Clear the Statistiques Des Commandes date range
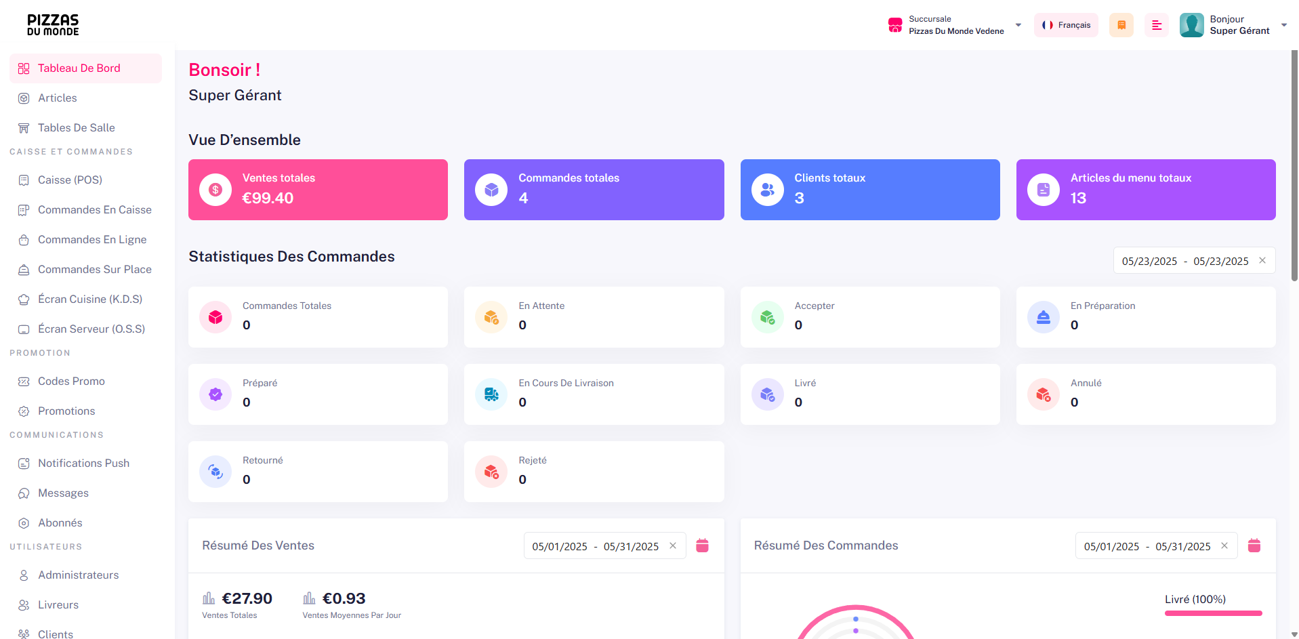The width and height of the screenshot is (1299, 639). [1262, 260]
